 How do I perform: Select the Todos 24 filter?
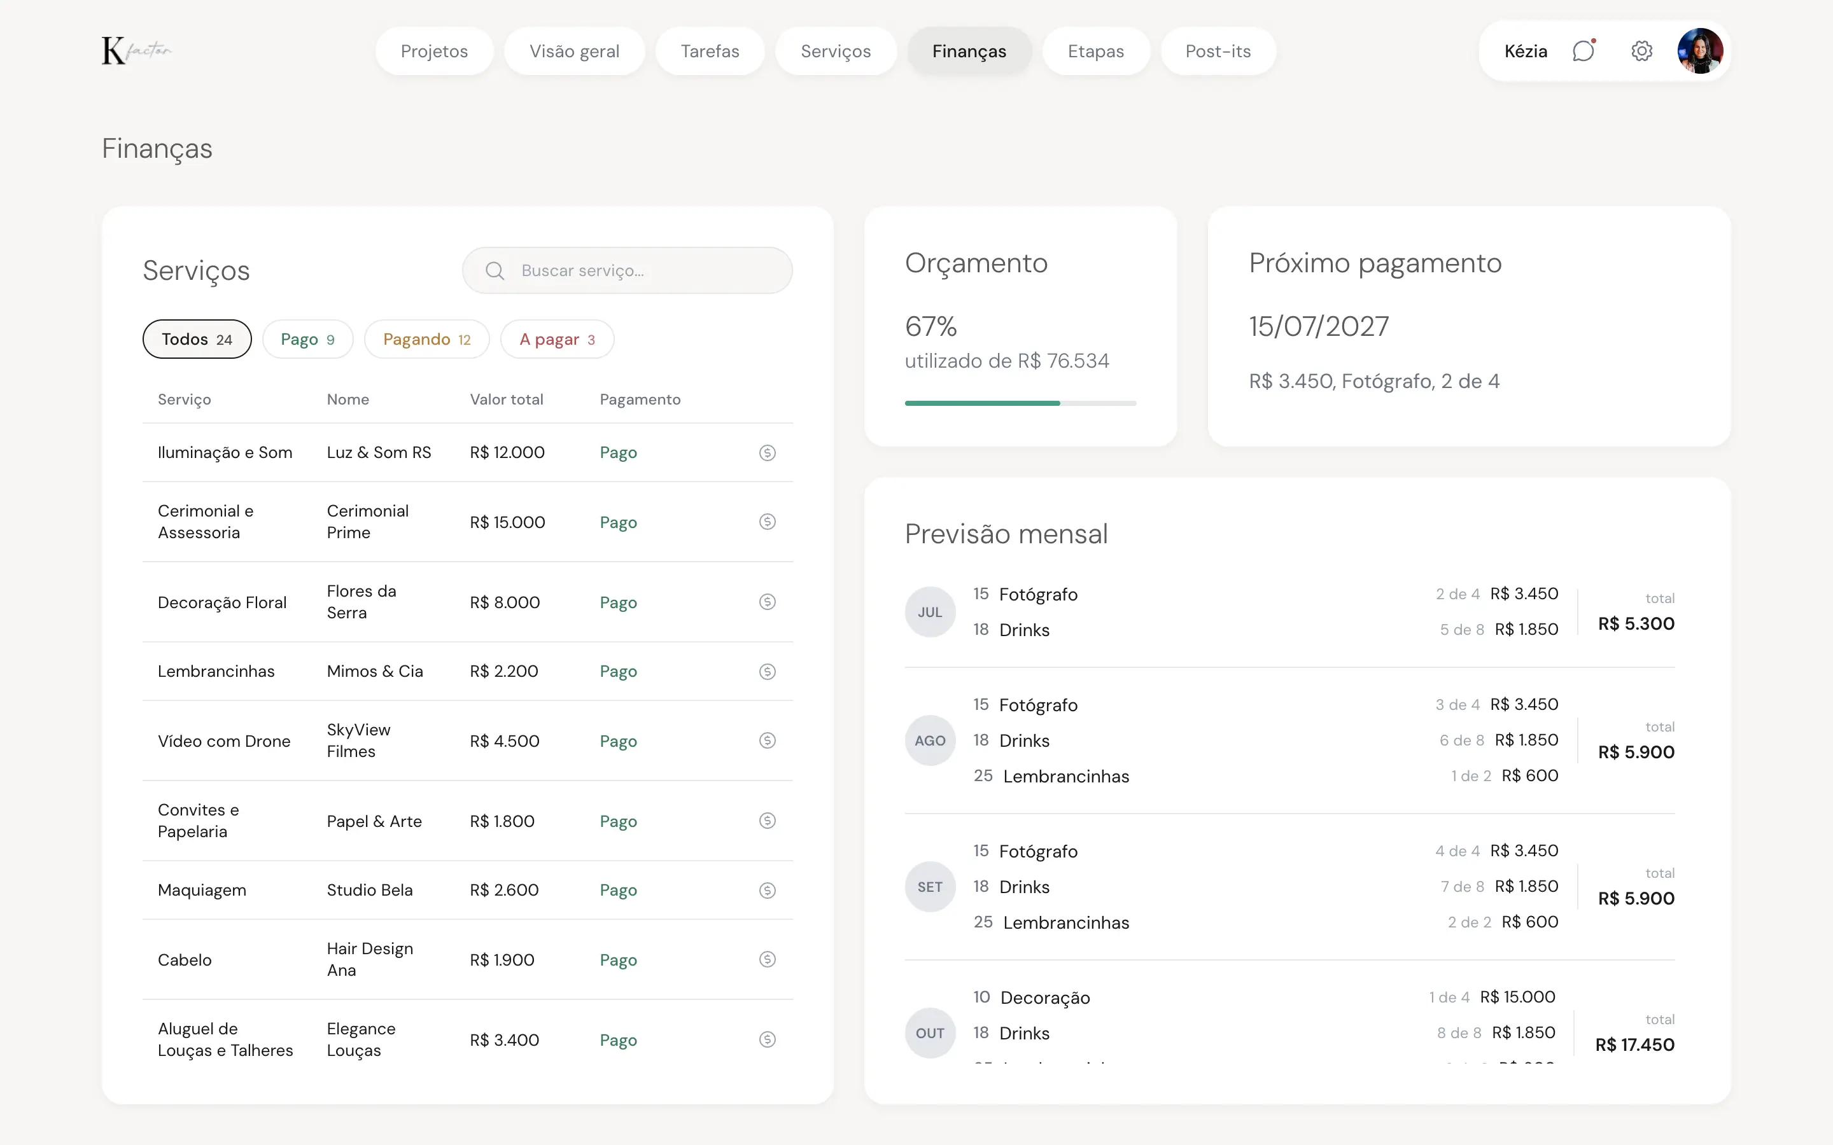tap(197, 339)
